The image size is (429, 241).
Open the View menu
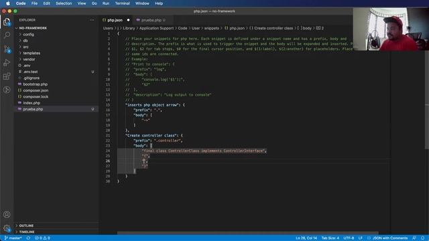click(x=82, y=3)
